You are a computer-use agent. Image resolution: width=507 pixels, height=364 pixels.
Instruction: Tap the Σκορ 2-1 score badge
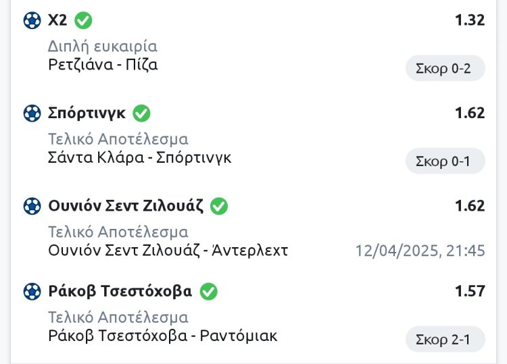[445, 340]
